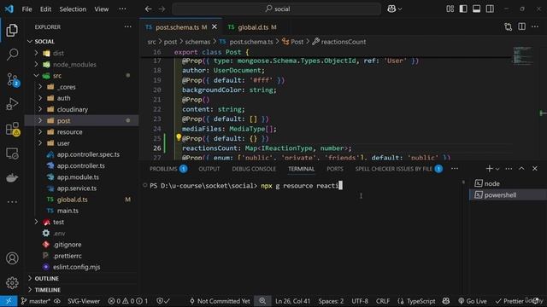Go forward in editor history

pos(162,9)
